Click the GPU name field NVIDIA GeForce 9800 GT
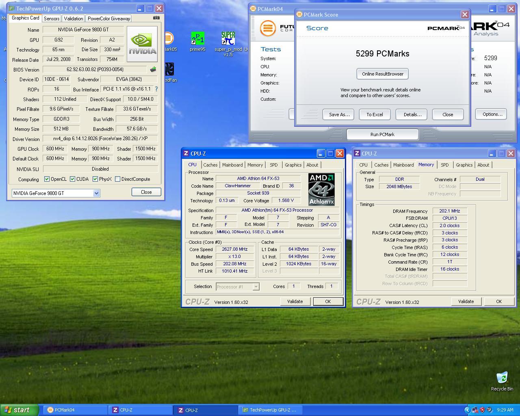520x416 pixels. click(83, 30)
